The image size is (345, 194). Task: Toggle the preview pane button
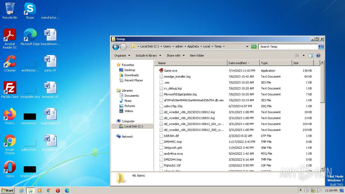coord(311,56)
